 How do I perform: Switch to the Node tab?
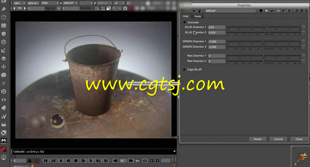(x=198, y=16)
